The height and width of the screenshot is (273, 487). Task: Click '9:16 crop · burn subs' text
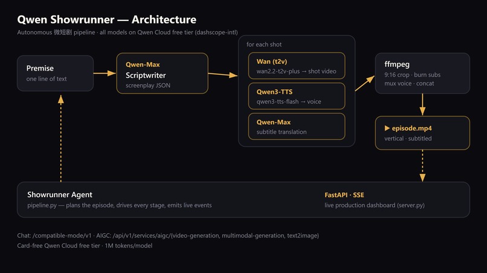pyautogui.click(x=413, y=75)
